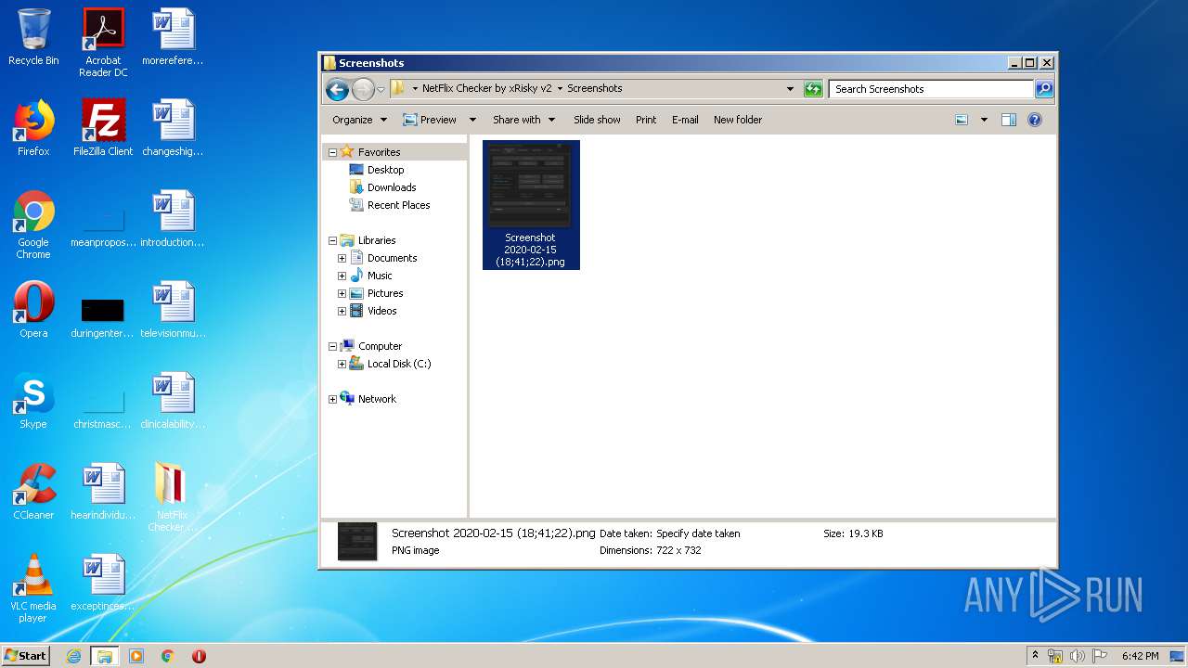Open the Recycle Bin desktop icon

click(x=33, y=37)
